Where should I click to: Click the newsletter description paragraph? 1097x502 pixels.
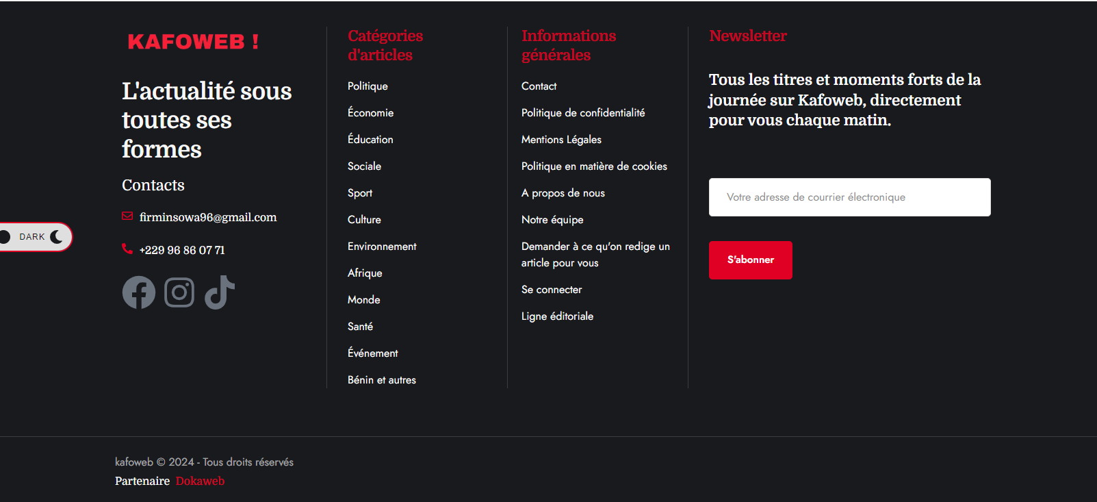tap(844, 100)
